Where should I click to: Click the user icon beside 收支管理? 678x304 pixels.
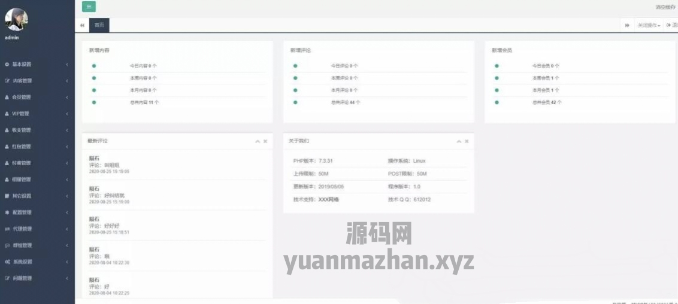click(x=7, y=130)
